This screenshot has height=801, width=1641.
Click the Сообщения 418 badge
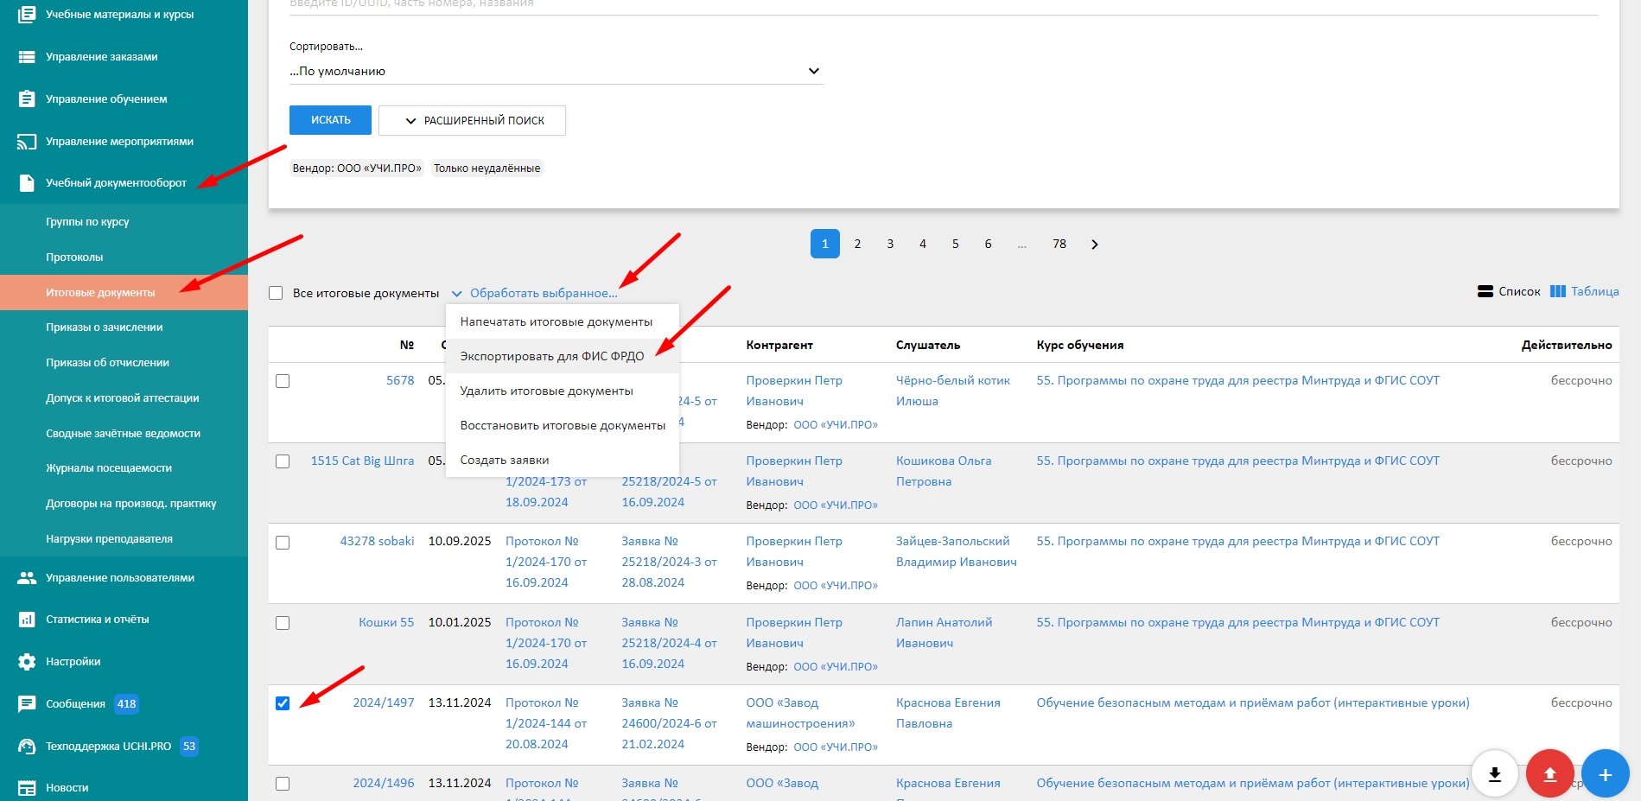click(126, 703)
